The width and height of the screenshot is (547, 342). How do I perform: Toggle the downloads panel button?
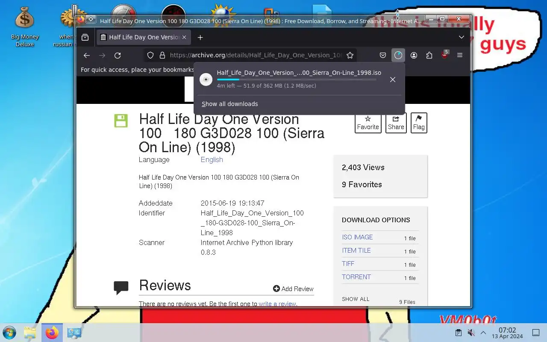(398, 55)
